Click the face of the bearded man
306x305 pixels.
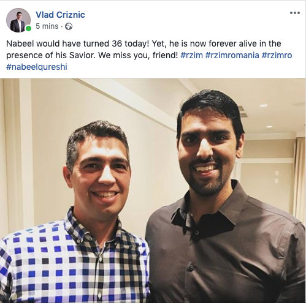(208, 155)
